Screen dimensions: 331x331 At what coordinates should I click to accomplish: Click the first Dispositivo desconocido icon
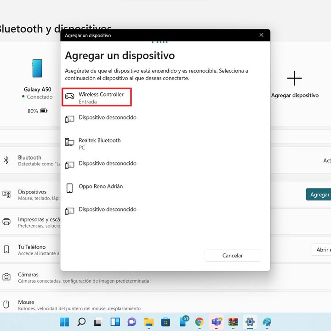coord(69,119)
